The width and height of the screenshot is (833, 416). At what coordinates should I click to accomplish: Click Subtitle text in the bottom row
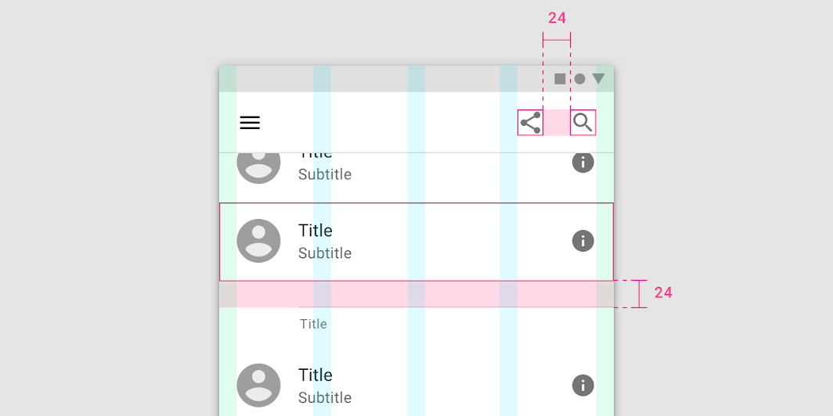point(325,397)
